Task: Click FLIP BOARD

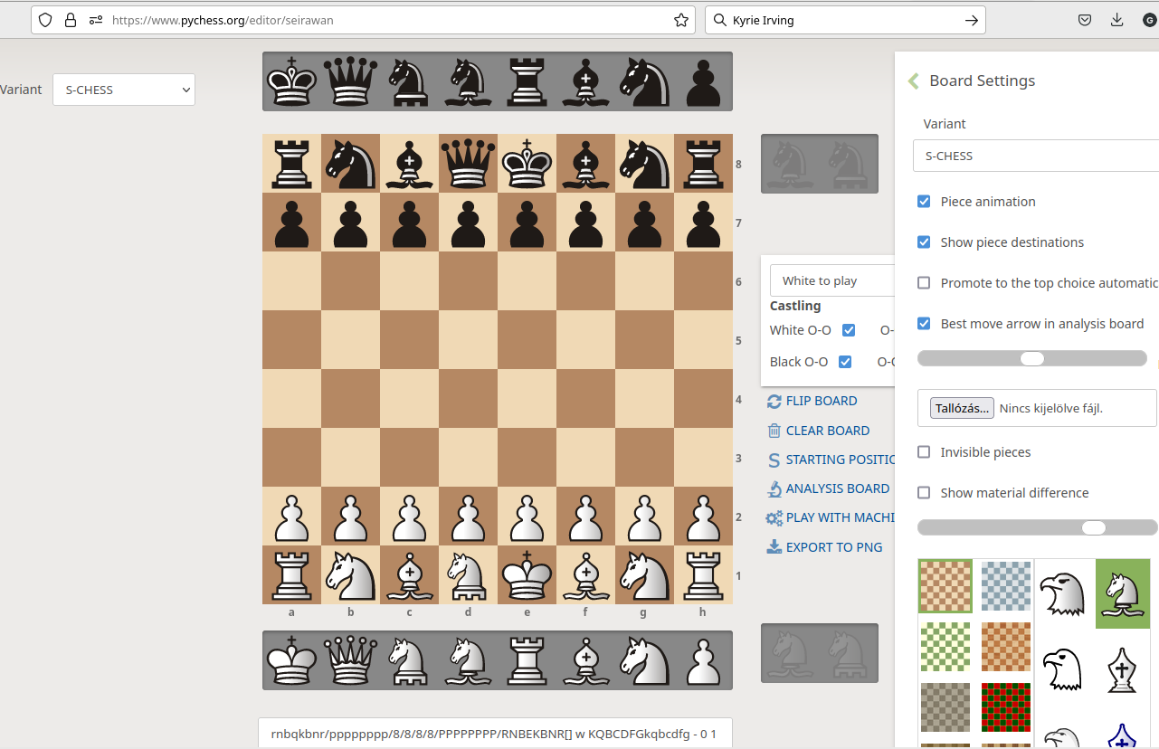Action: click(x=812, y=401)
